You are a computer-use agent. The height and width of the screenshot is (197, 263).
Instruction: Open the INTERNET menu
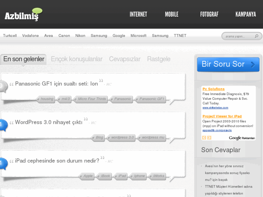point(138,14)
